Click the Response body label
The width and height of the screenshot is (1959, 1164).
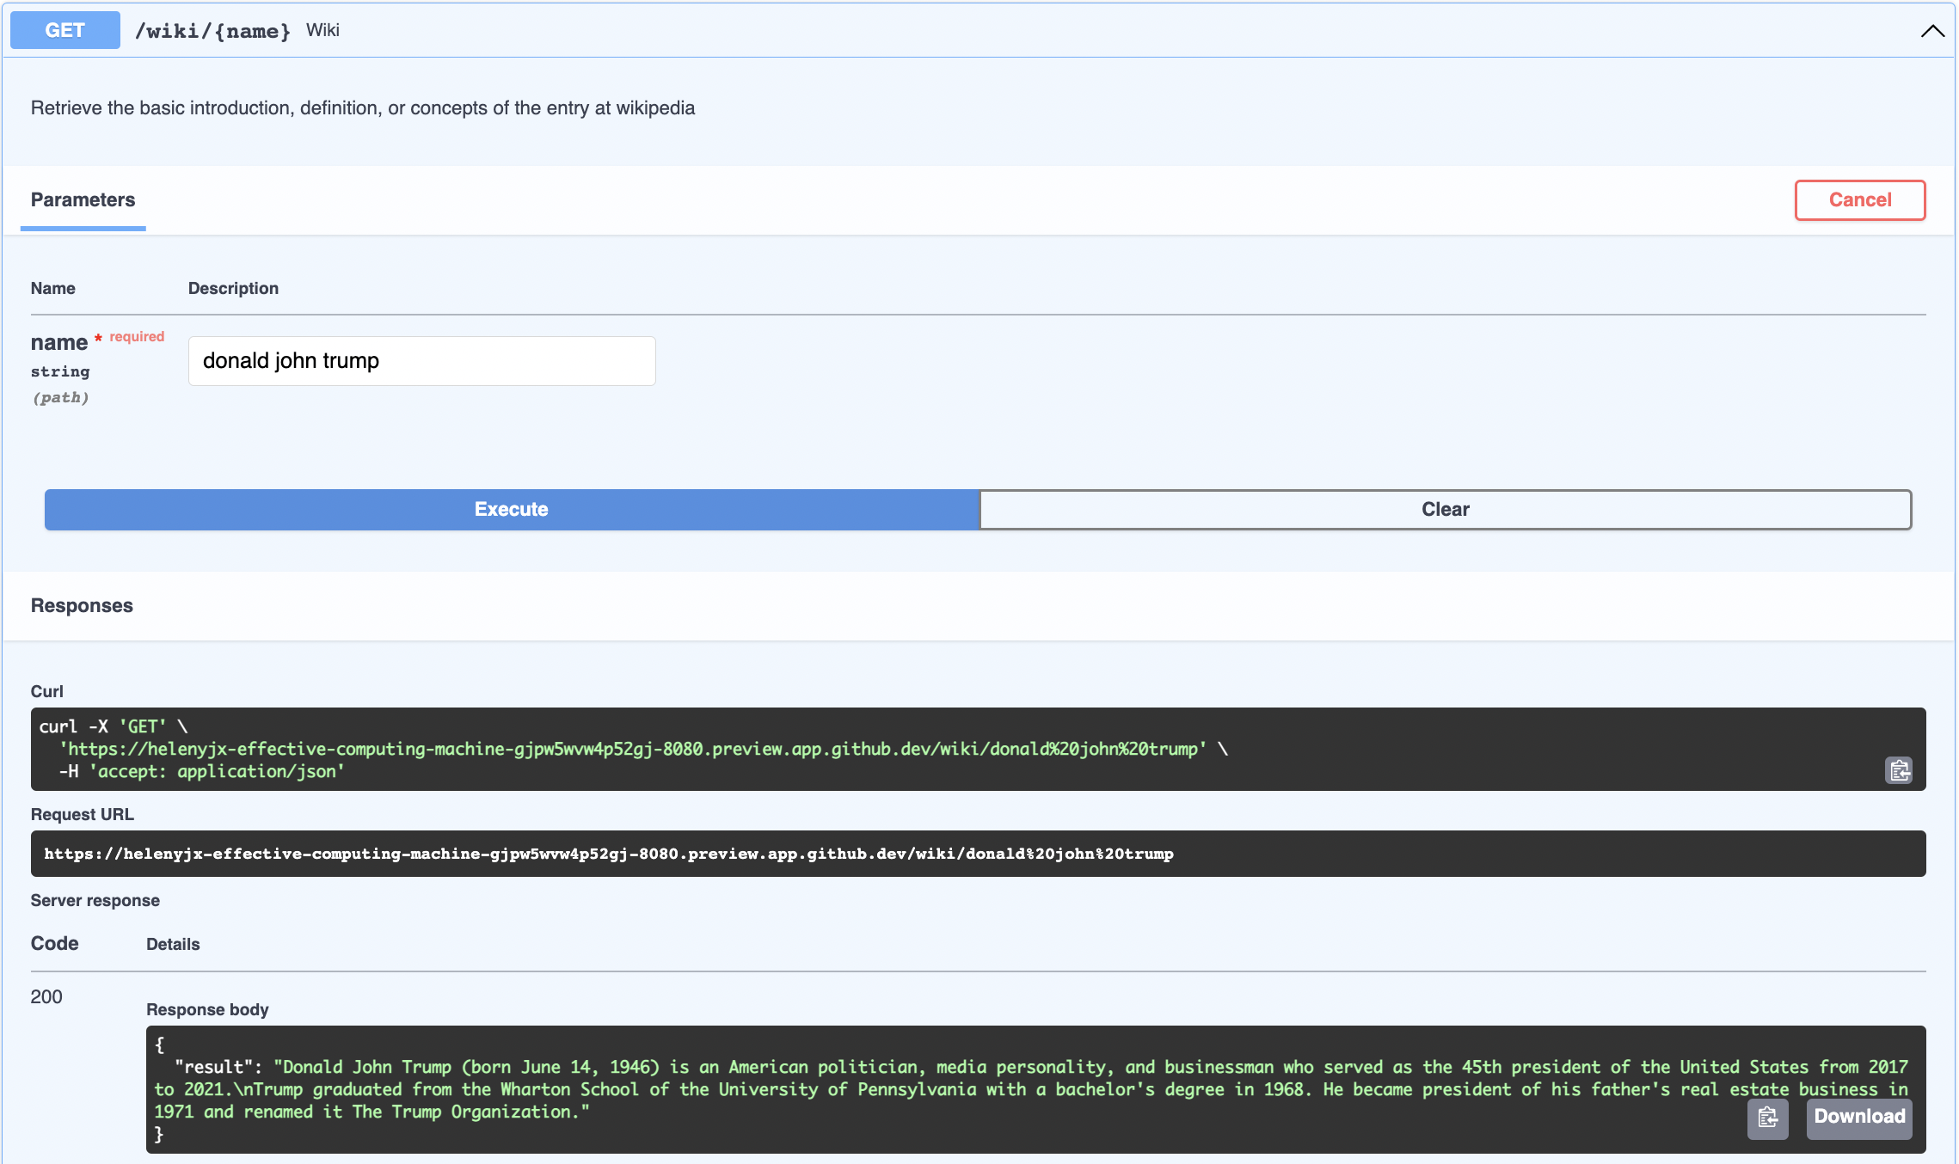tap(207, 1009)
